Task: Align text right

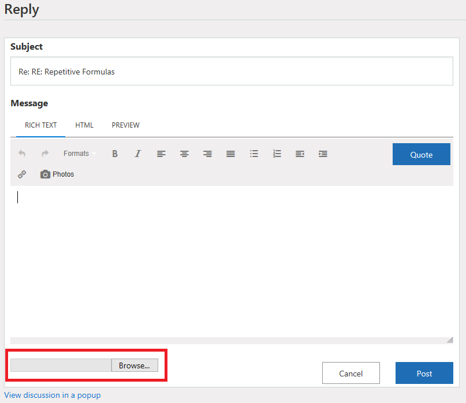Action: [207, 154]
